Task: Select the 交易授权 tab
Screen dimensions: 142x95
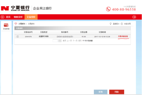Action: pos(31,17)
